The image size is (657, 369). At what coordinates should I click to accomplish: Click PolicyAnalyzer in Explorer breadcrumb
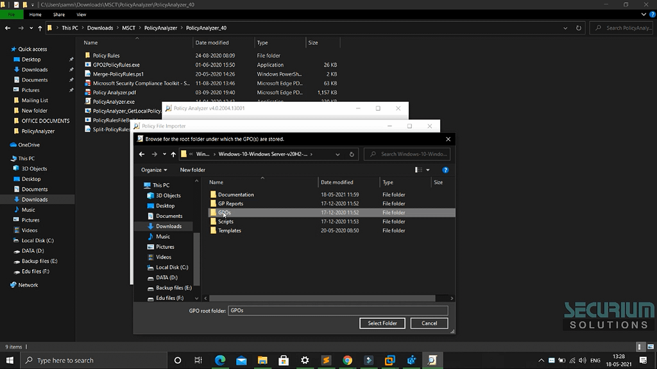(160, 28)
